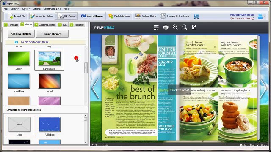This screenshot has width=271, height=152.
Task: Select the LandScape theme thumbnail
Action: pos(49,59)
